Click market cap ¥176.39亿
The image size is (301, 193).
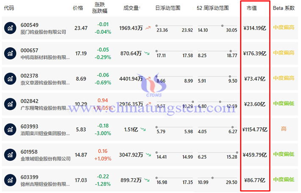point(255,53)
